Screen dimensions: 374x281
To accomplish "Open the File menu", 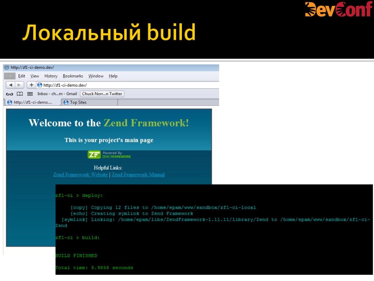I will click(x=10, y=76).
